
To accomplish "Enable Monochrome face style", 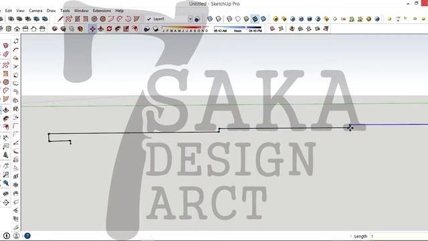I will (263, 19).
